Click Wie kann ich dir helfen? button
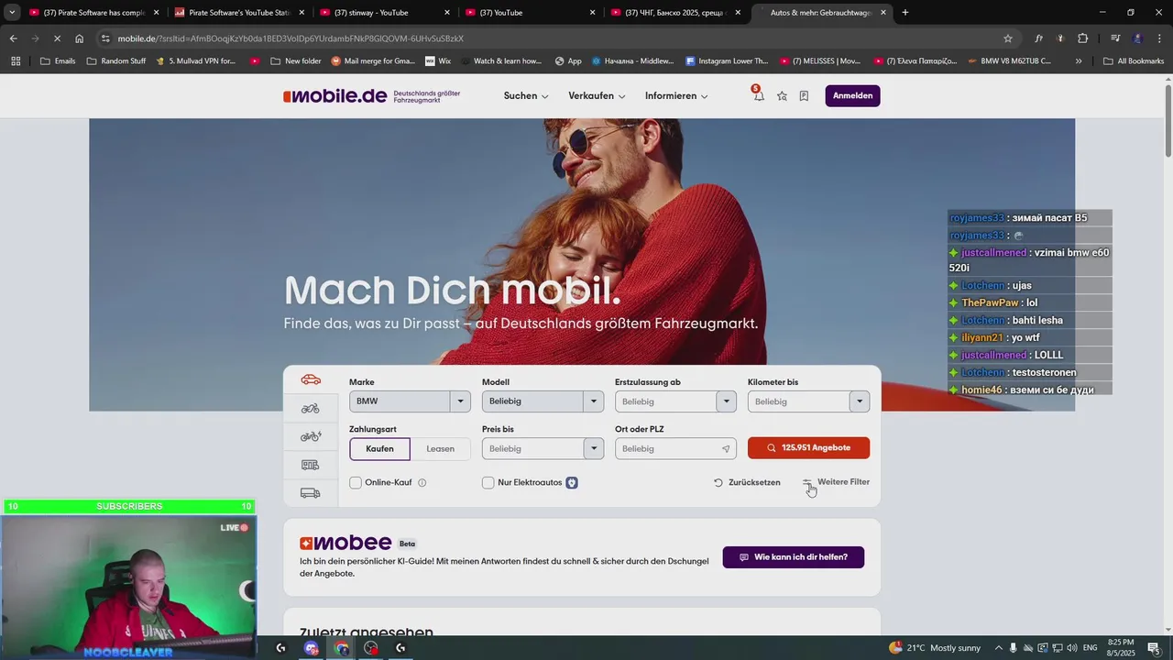Viewport: 1173px width, 660px height. (x=794, y=557)
